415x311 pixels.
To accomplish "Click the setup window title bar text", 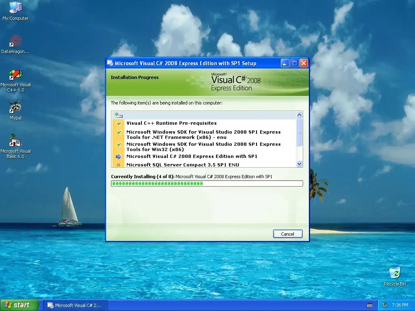I will click(x=185, y=64).
